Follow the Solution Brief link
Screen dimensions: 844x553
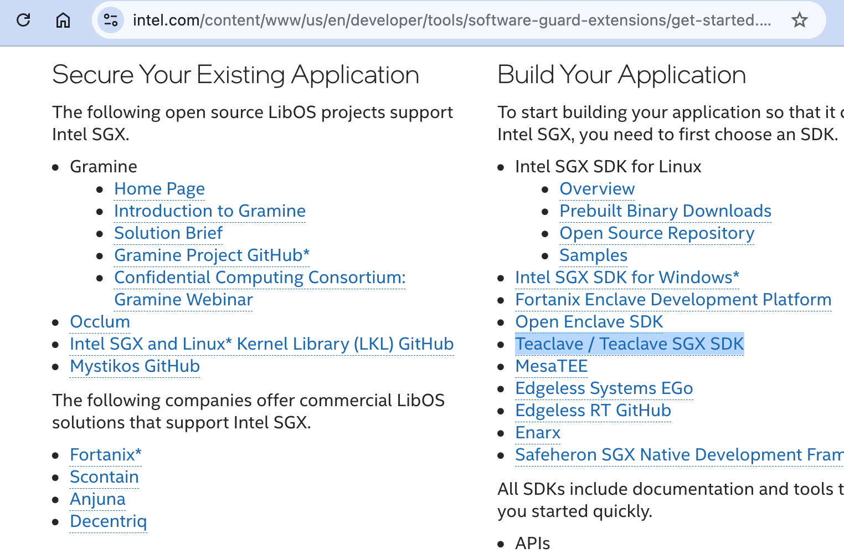coord(168,233)
